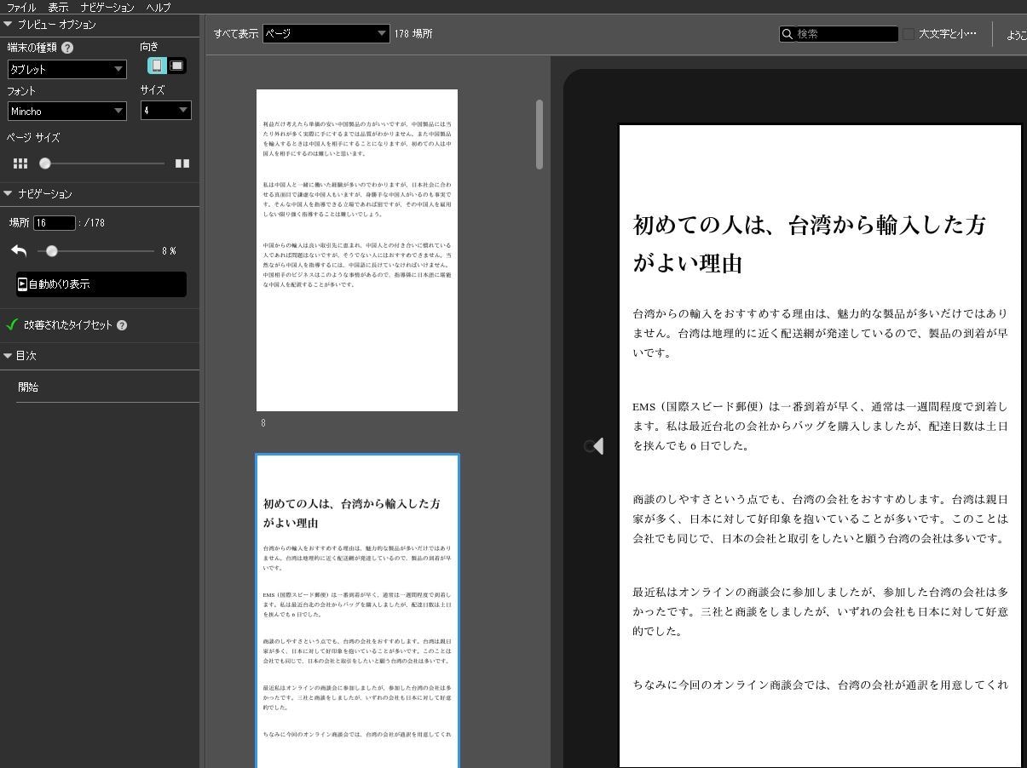Click the 8 % progress value
This screenshot has height=768, width=1027.
click(x=169, y=251)
